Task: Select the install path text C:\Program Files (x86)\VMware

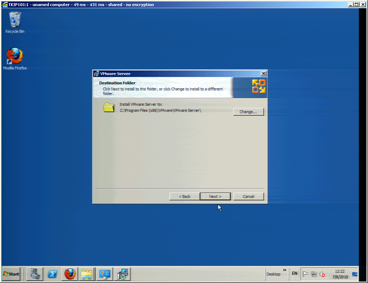Action: [x=160, y=110]
